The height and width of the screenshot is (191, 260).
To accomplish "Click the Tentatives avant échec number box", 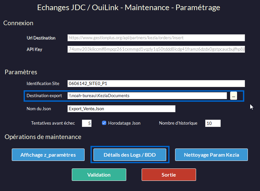I will (87, 123).
